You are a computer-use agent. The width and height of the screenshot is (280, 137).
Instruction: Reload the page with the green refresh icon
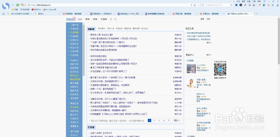tap(18, 5)
